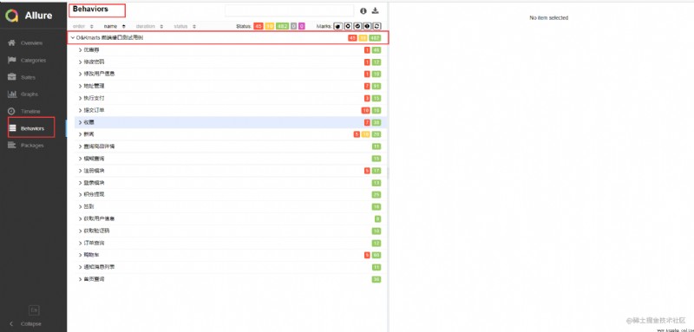This screenshot has height=332, width=694.
Task: Switch language with the En button
Action: tap(34, 310)
